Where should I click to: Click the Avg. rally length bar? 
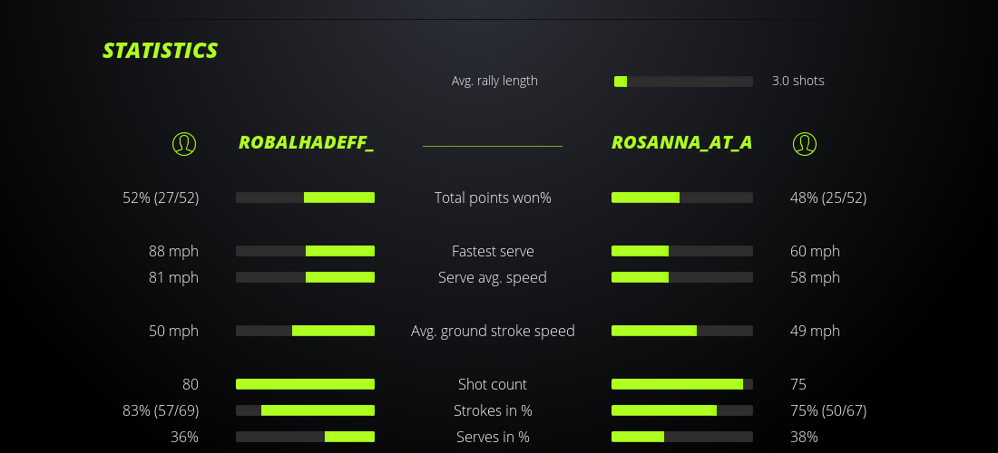[683, 82]
